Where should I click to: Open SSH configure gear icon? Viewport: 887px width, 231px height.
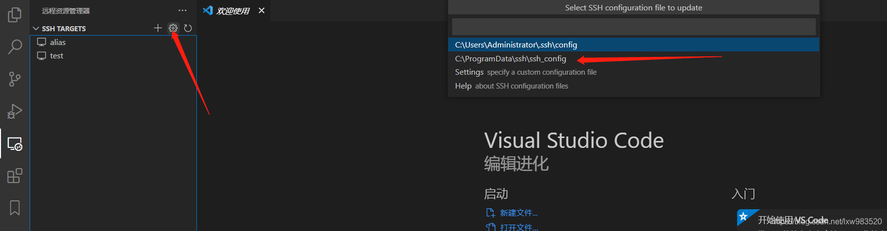click(x=173, y=28)
